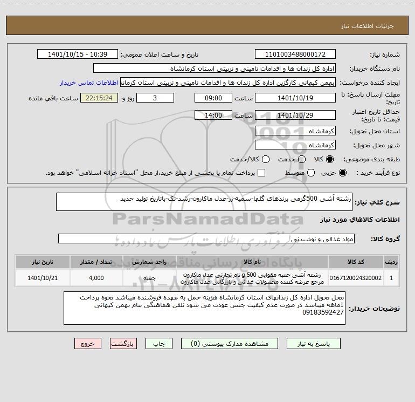Screen dimensions: 415x402
Task: Select the کالا radio button
Action: (x=330, y=159)
